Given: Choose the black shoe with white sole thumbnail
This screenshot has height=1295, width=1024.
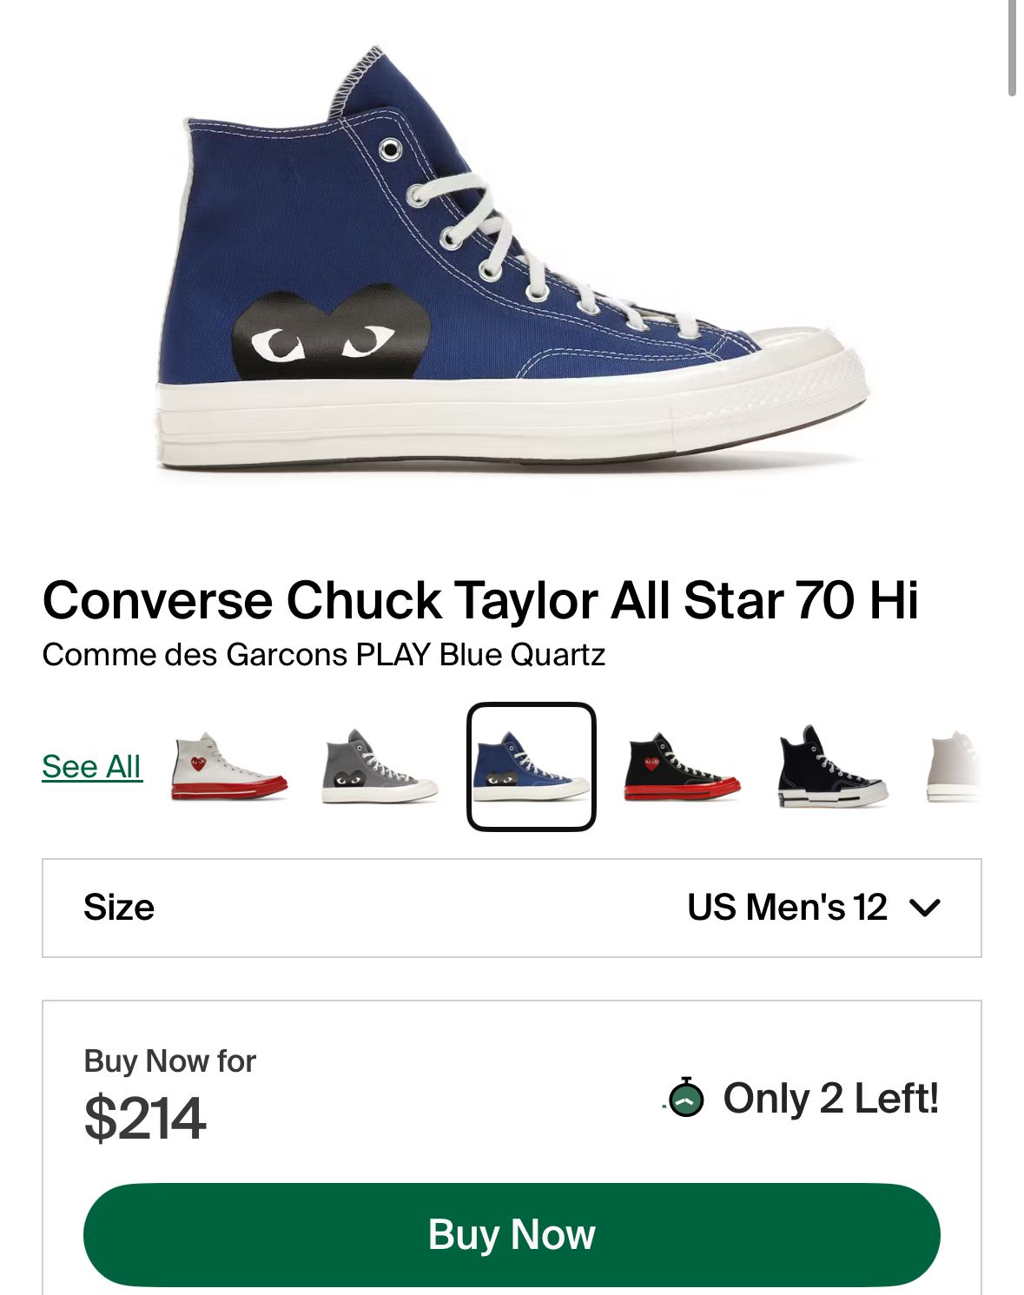Looking at the screenshot, I should coord(832,767).
